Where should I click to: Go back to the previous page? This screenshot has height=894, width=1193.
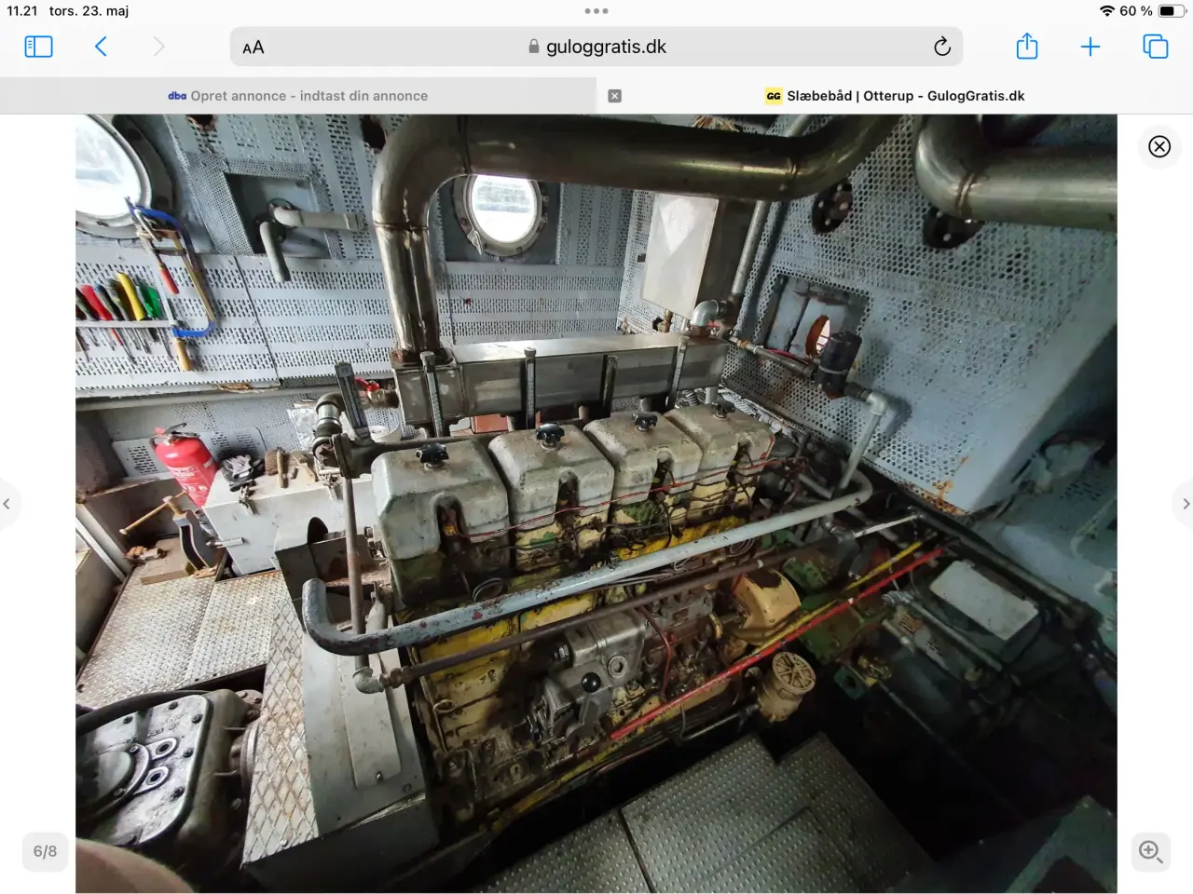pos(101,47)
